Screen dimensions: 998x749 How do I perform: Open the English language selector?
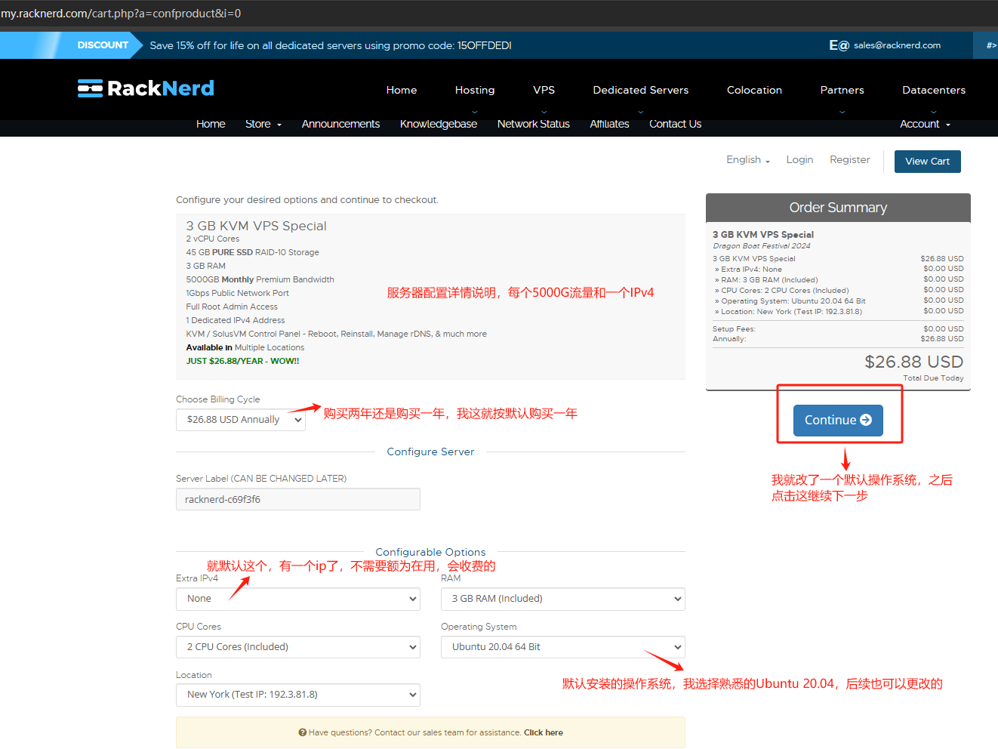[747, 160]
